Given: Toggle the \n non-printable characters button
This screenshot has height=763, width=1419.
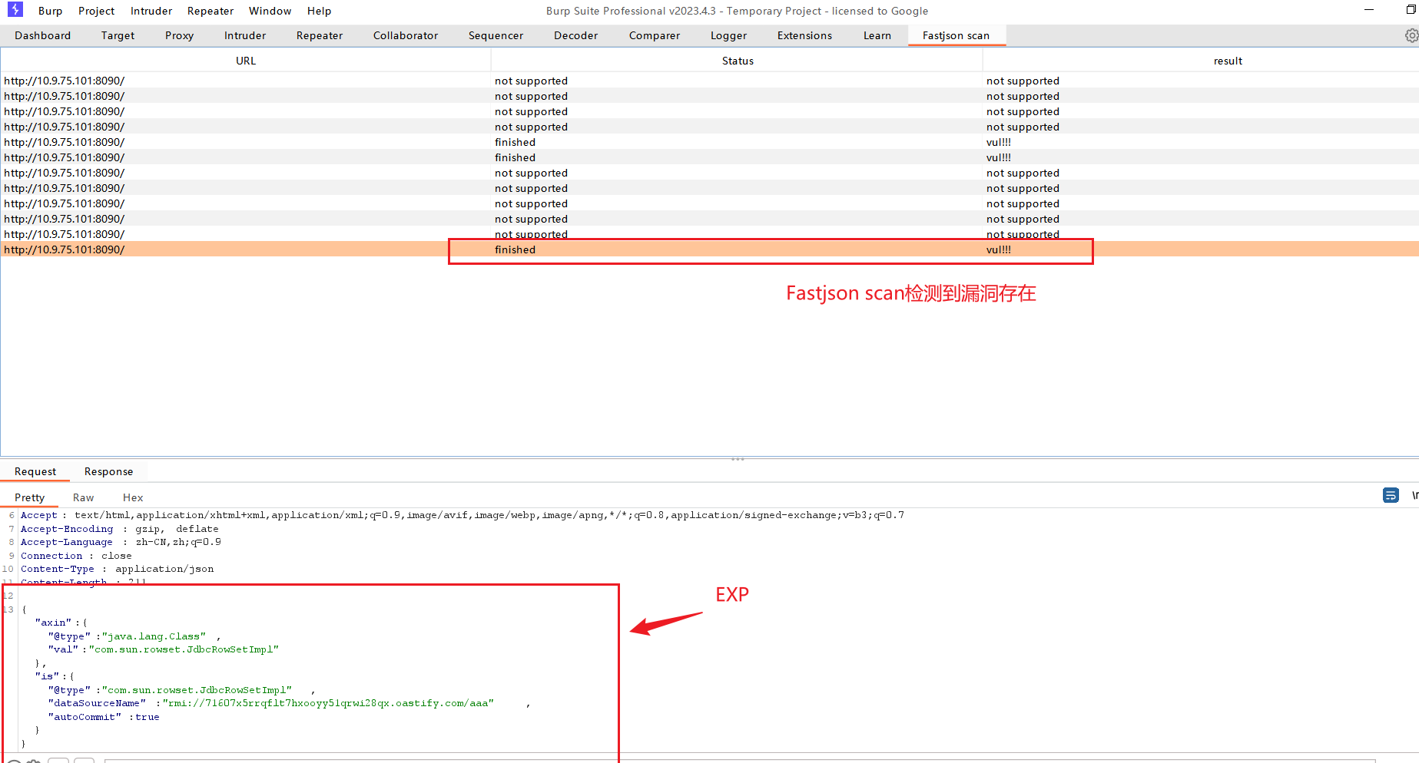Looking at the screenshot, I should [x=1414, y=495].
